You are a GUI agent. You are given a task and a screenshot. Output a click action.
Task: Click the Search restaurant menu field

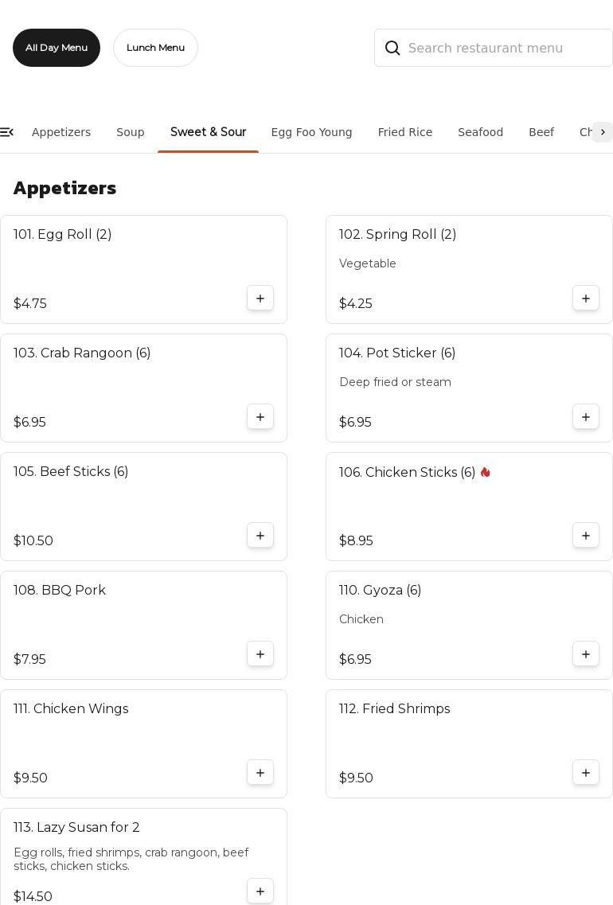point(506,48)
